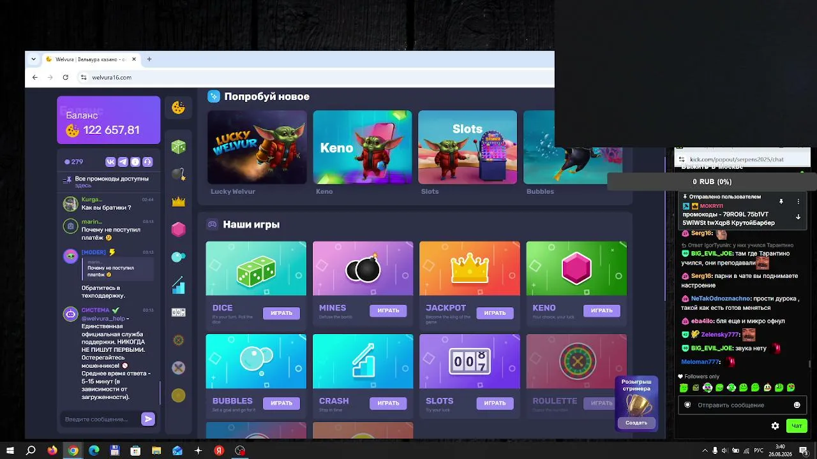Image resolution: width=817 pixels, height=459 pixels.
Task: Reload the Welvura page
Action: (65, 77)
